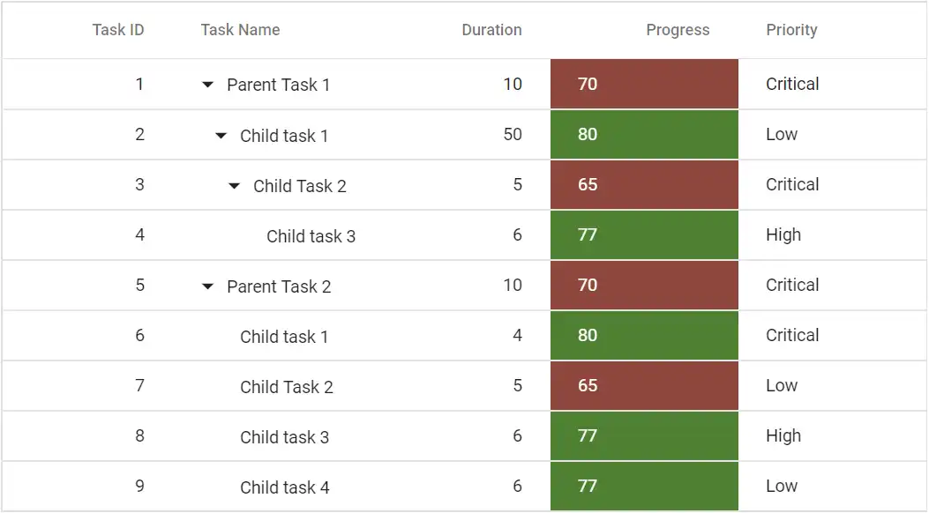Sort by the Duration column header
929x513 pixels.
[491, 29]
